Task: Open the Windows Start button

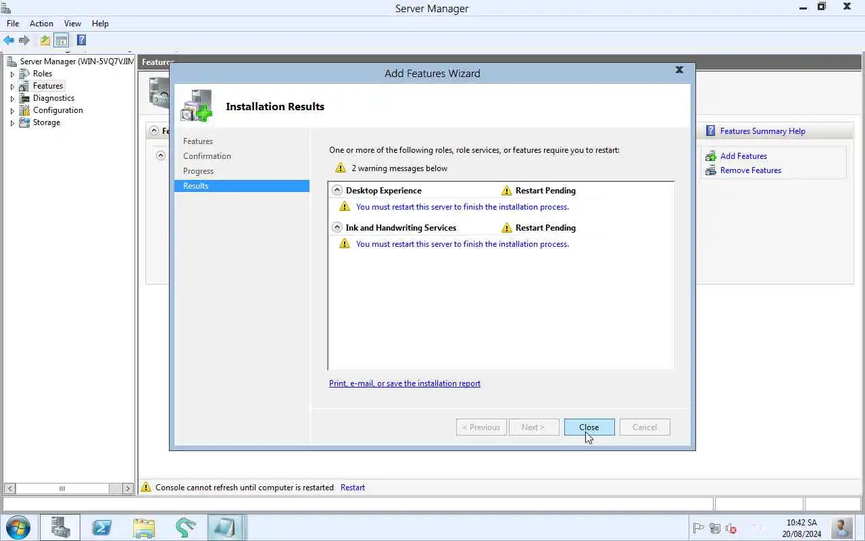Action: (18, 527)
